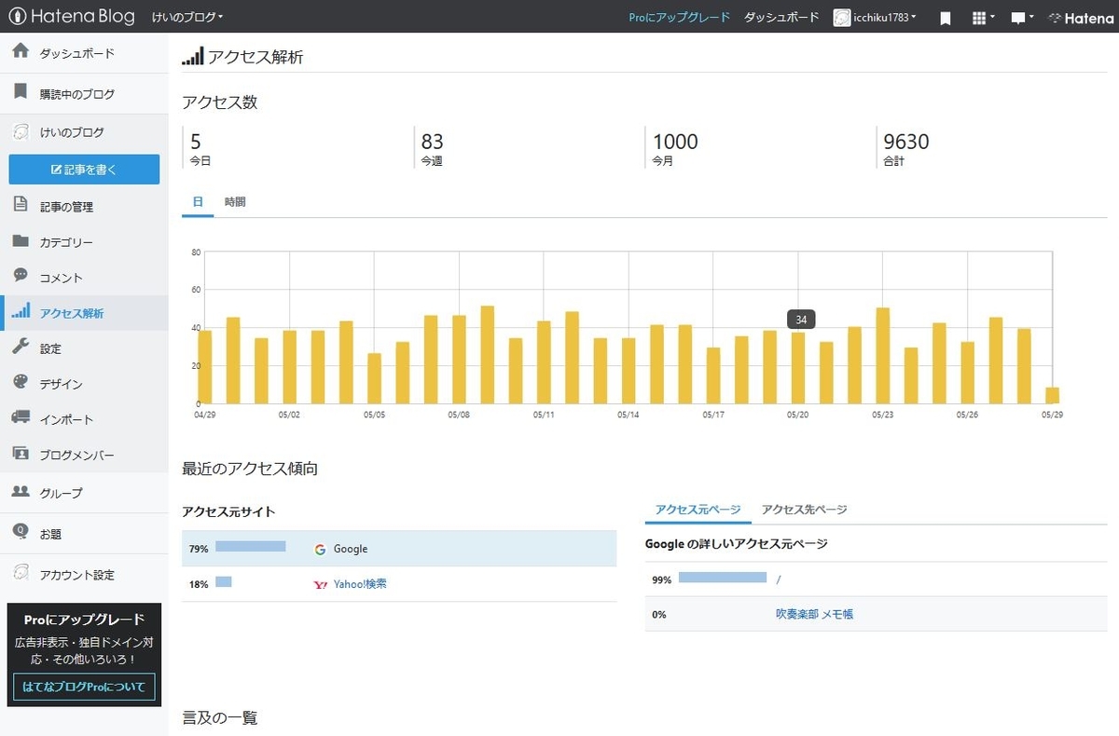Open the notifications speech bubble menu

[1022, 18]
